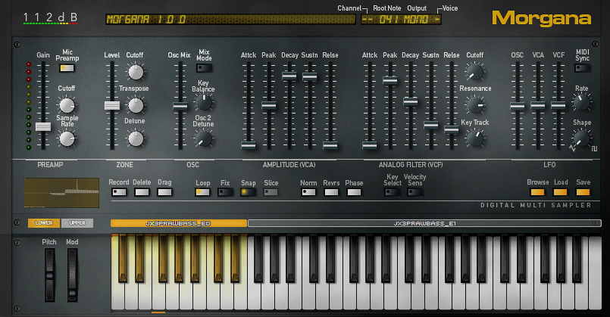Click the VCA Decay slider handle
Screen dimensions: 610x317
289,76
